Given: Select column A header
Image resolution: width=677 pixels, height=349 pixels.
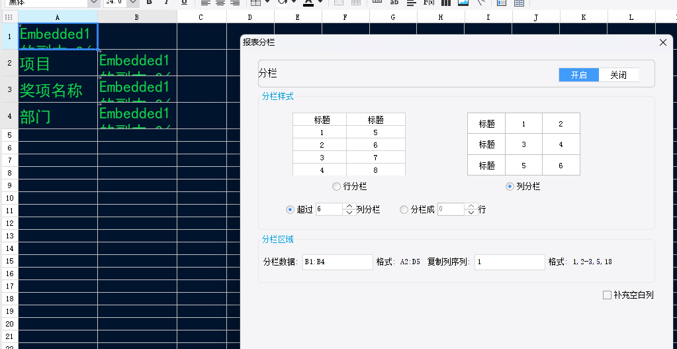Looking at the screenshot, I should (x=58, y=17).
